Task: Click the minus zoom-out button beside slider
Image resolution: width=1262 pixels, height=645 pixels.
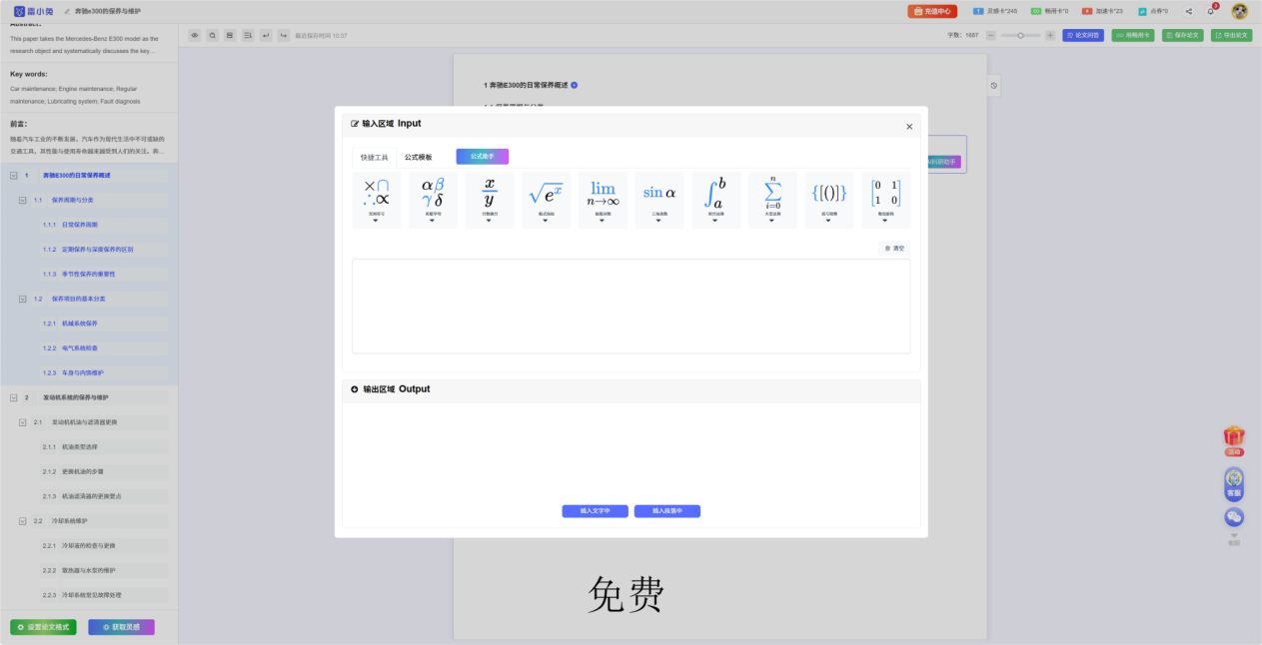Action: coord(990,35)
